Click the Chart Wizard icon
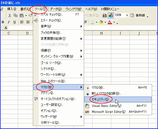This screenshot has width=158, height=129. pos(105,15)
